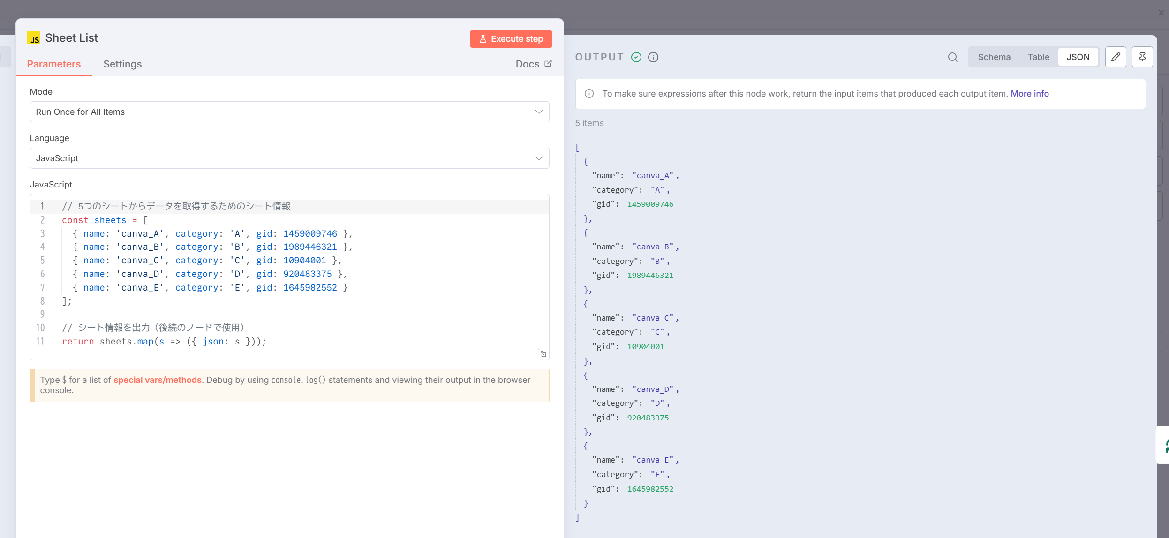Click line 11 return statement in code editor

click(x=164, y=342)
